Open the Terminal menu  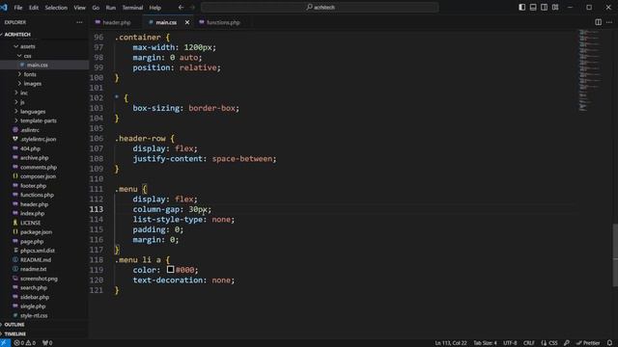pos(132,8)
